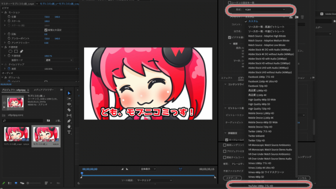Screen dimensions: 336x189
Task: Set the in point in export preview
Action: (122, 169)
